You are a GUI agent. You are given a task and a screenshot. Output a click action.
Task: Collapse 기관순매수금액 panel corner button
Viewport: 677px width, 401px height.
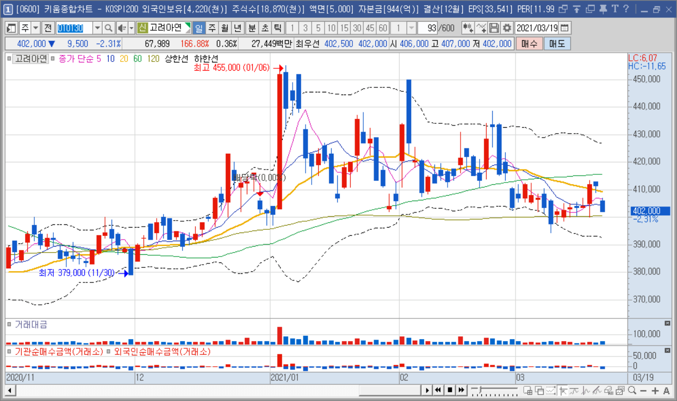pyautogui.click(x=668, y=351)
